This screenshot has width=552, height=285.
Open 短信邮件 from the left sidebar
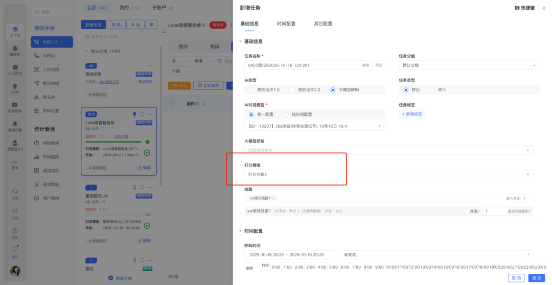15,107
